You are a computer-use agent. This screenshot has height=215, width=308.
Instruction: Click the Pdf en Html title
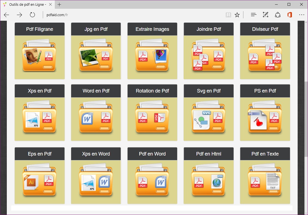[x=209, y=154]
